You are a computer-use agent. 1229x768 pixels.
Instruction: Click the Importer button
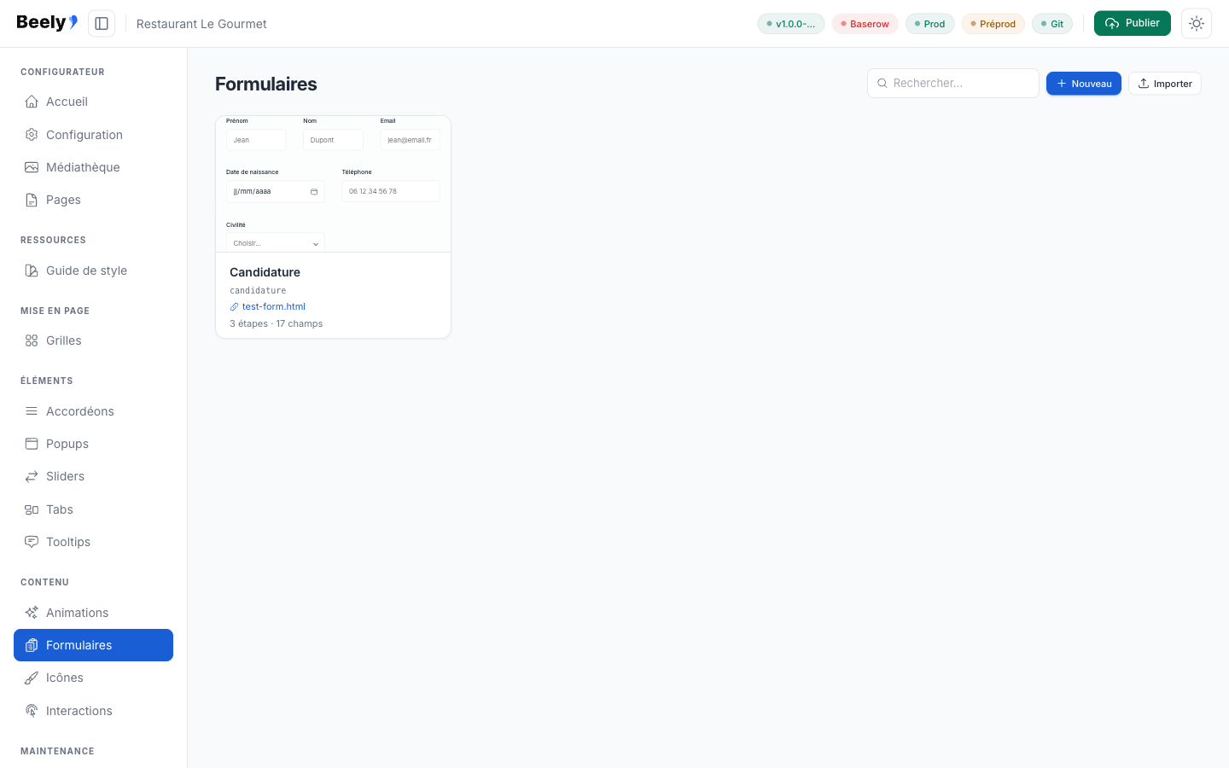click(1165, 83)
